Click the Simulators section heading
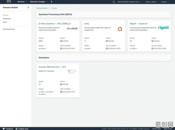Viewport: 175px width, 130px height. click(44, 58)
